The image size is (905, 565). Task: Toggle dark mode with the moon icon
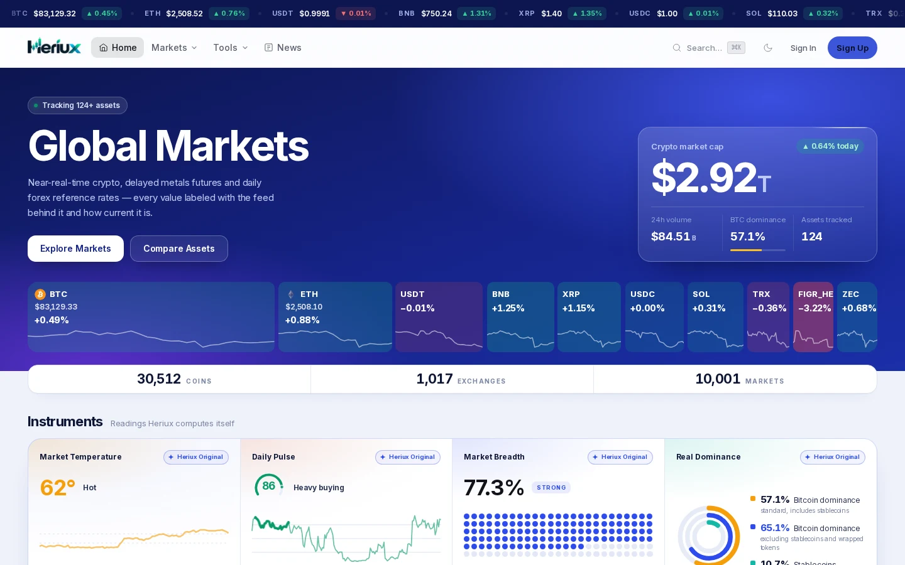pyautogui.click(x=768, y=48)
